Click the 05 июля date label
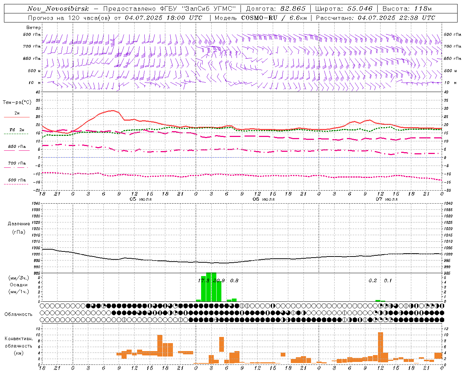The height and width of the screenshot is (371, 463). click(141, 199)
